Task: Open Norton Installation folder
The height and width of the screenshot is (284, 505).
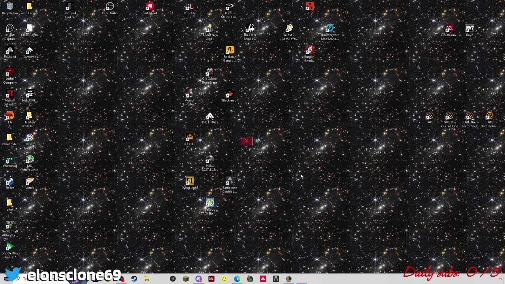Action: [30, 120]
